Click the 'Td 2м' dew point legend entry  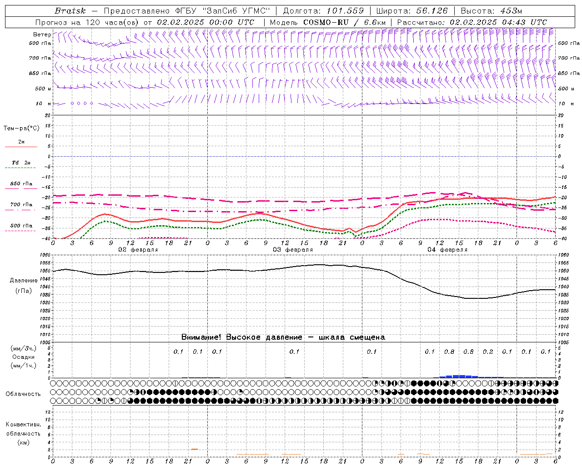click(x=21, y=163)
